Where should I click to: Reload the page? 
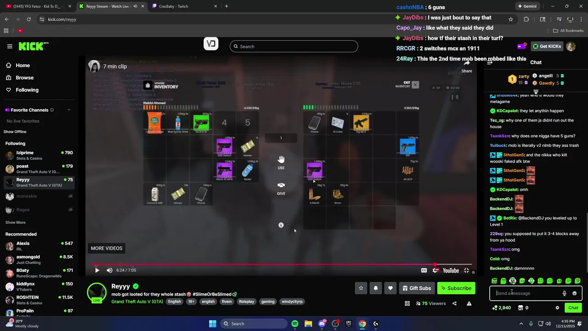point(28,19)
